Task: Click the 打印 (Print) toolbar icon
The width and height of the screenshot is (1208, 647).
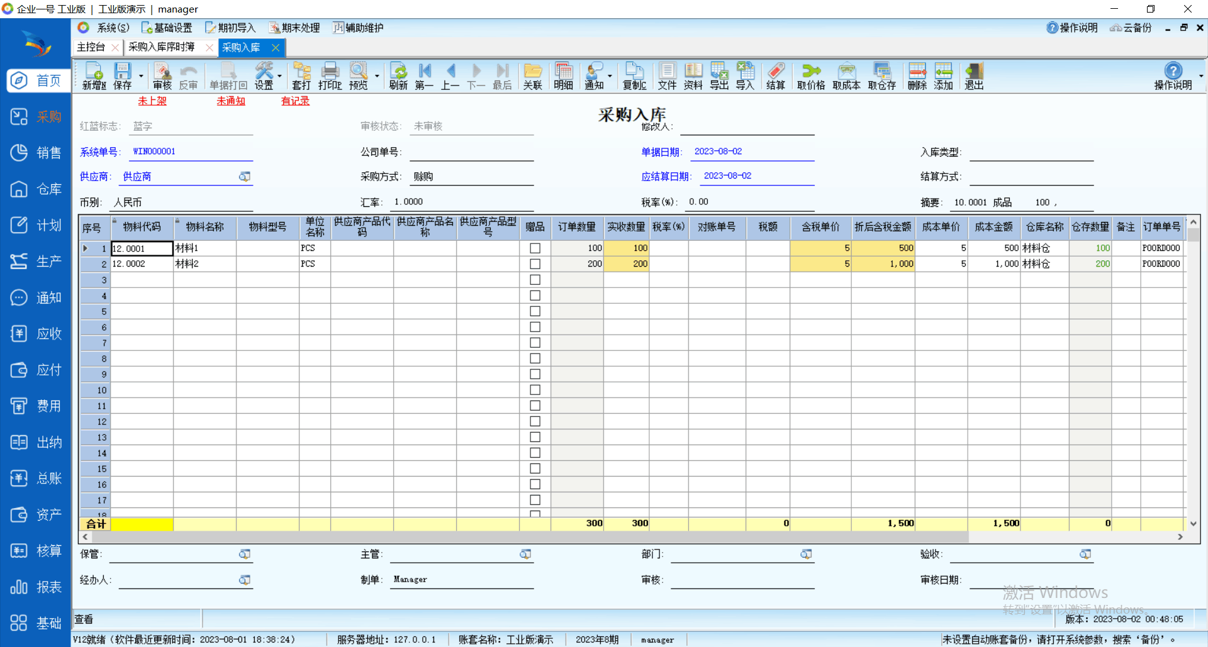Action: [330, 76]
